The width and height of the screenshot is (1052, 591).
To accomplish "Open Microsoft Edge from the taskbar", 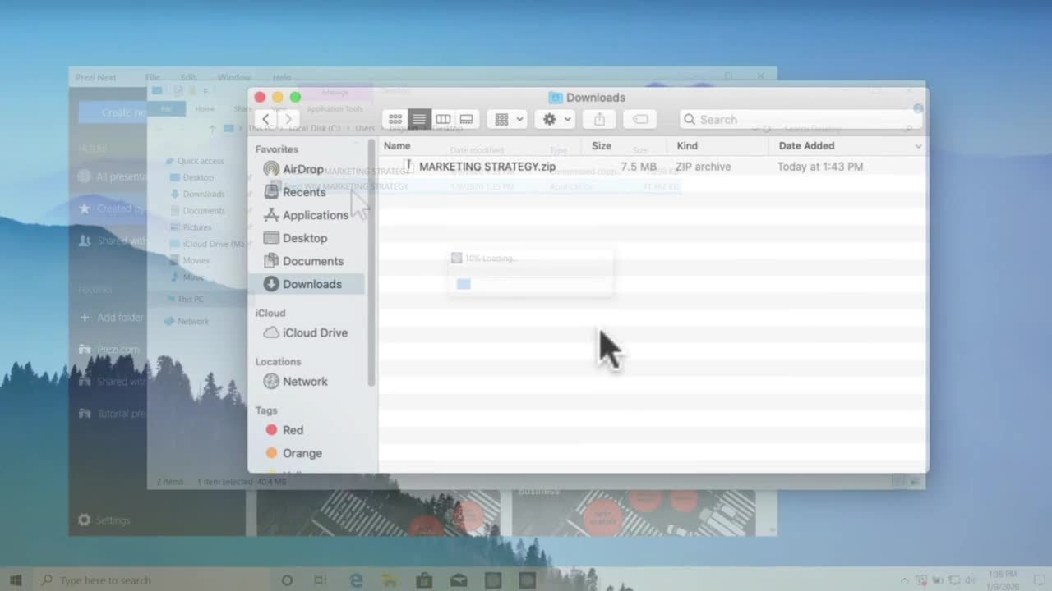I will (x=356, y=580).
